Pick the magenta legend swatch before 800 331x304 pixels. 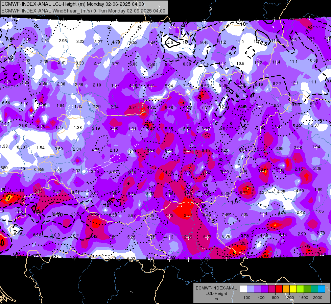(272, 289)
